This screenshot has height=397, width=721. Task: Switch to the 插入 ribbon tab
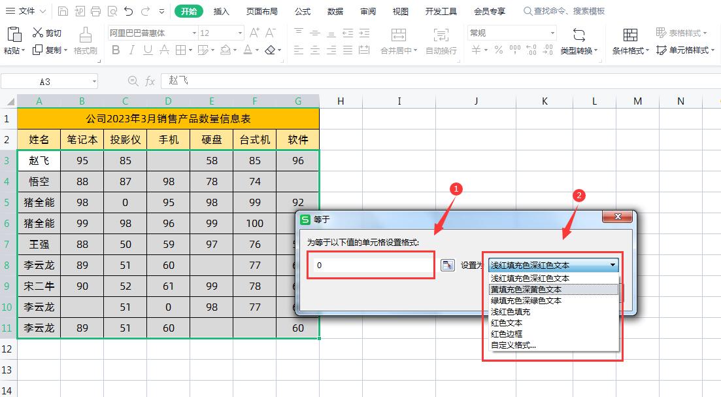pyautogui.click(x=222, y=11)
